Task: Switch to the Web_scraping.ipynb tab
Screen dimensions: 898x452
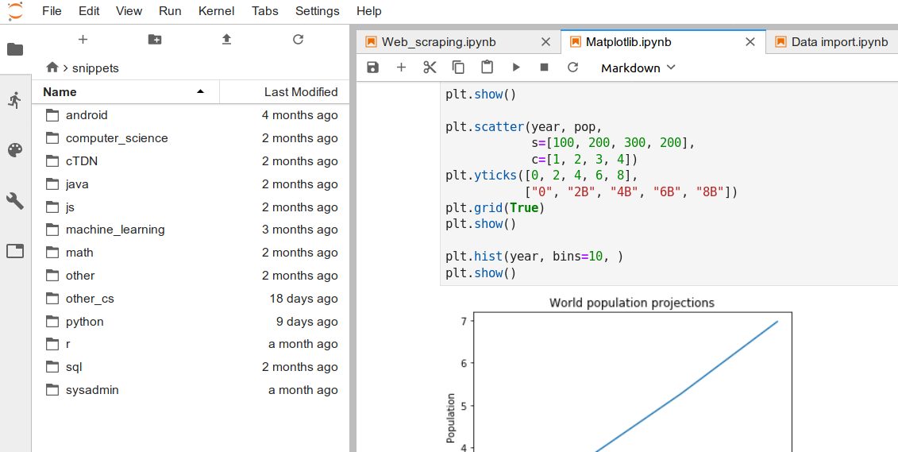Action: click(449, 42)
